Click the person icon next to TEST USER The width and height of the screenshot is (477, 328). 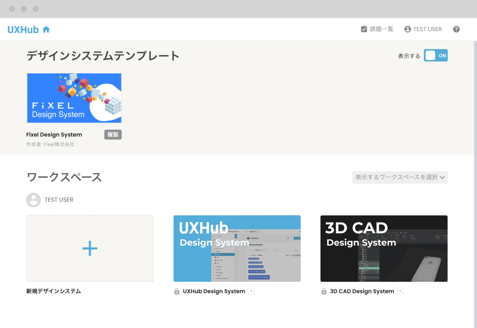tap(407, 29)
